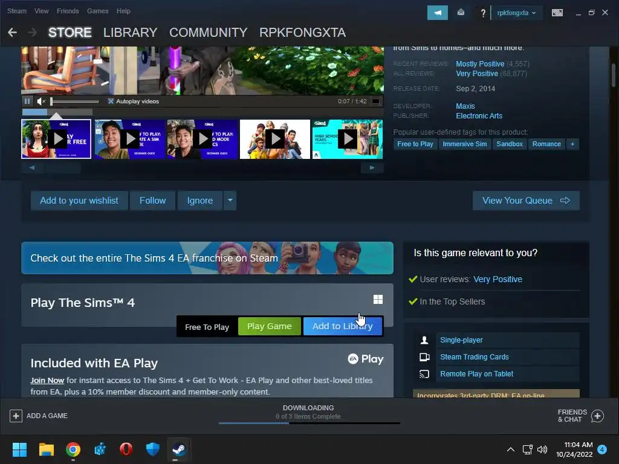Show hidden system tray icons chevron

(x=510, y=449)
